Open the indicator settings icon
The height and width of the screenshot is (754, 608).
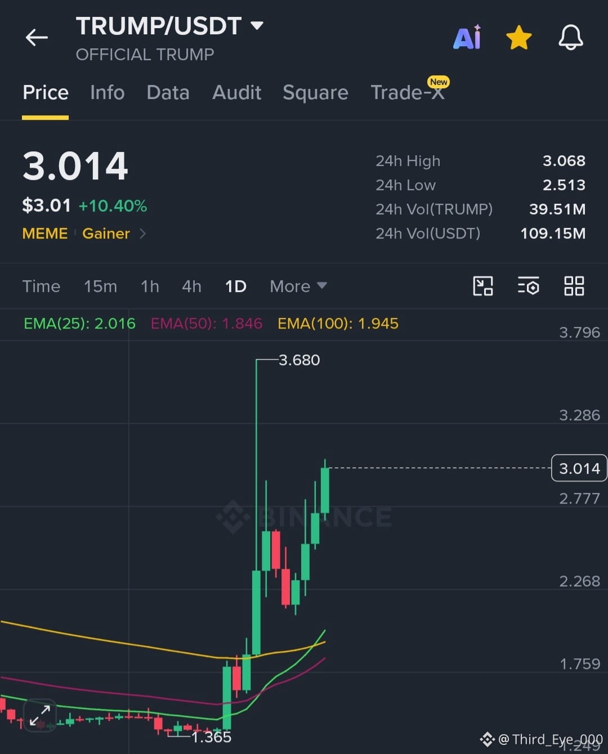pos(528,286)
